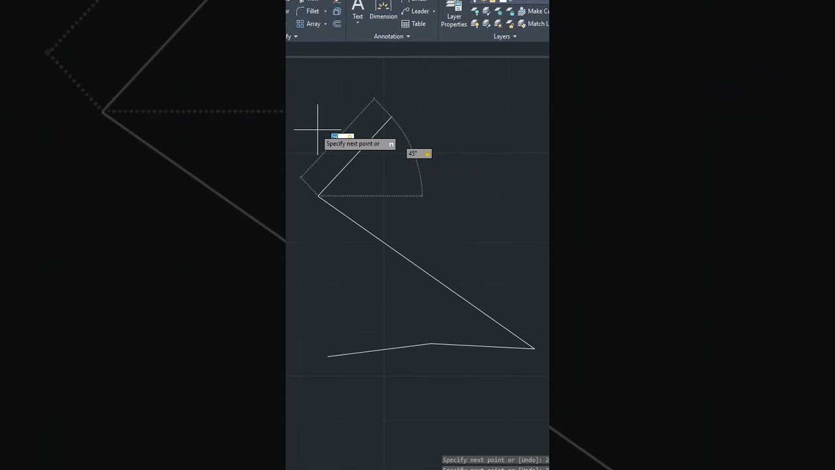Screen dimensions: 835x470
Task: Click Make Current layer button
Action: 534,11
